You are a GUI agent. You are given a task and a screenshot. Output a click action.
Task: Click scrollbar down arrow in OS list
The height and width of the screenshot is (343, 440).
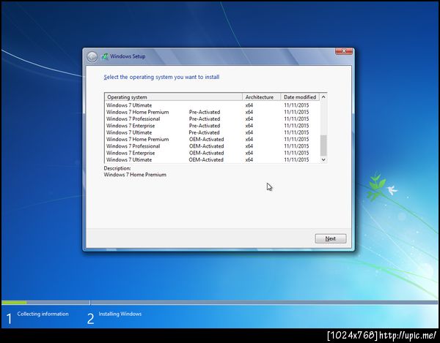323,159
